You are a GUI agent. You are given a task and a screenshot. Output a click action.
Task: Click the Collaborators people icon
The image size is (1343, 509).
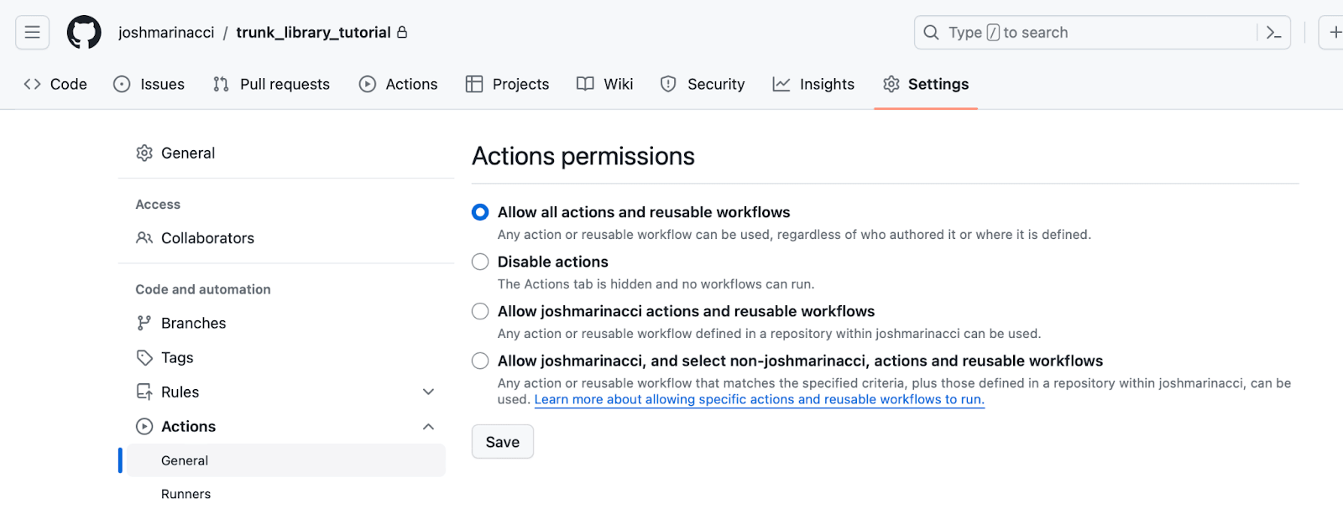(x=144, y=238)
